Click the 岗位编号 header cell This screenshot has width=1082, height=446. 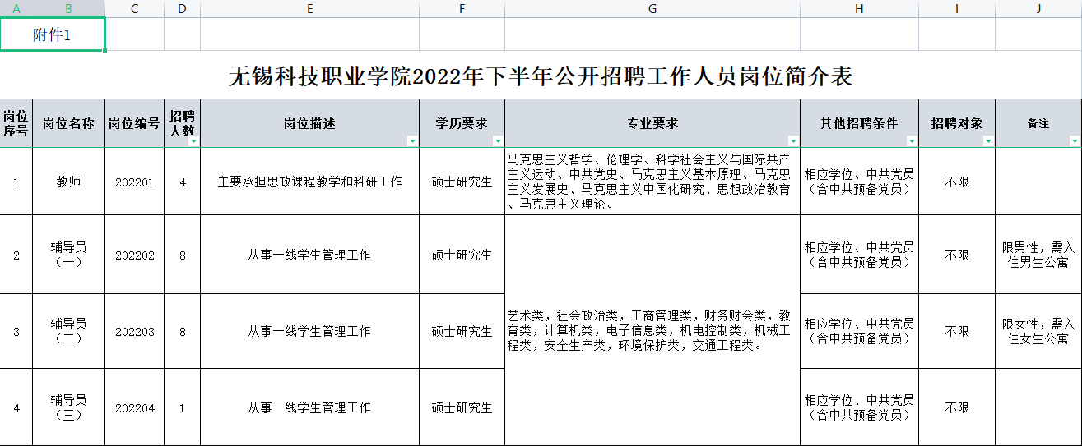pyautogui.click(x=135, y=124)
